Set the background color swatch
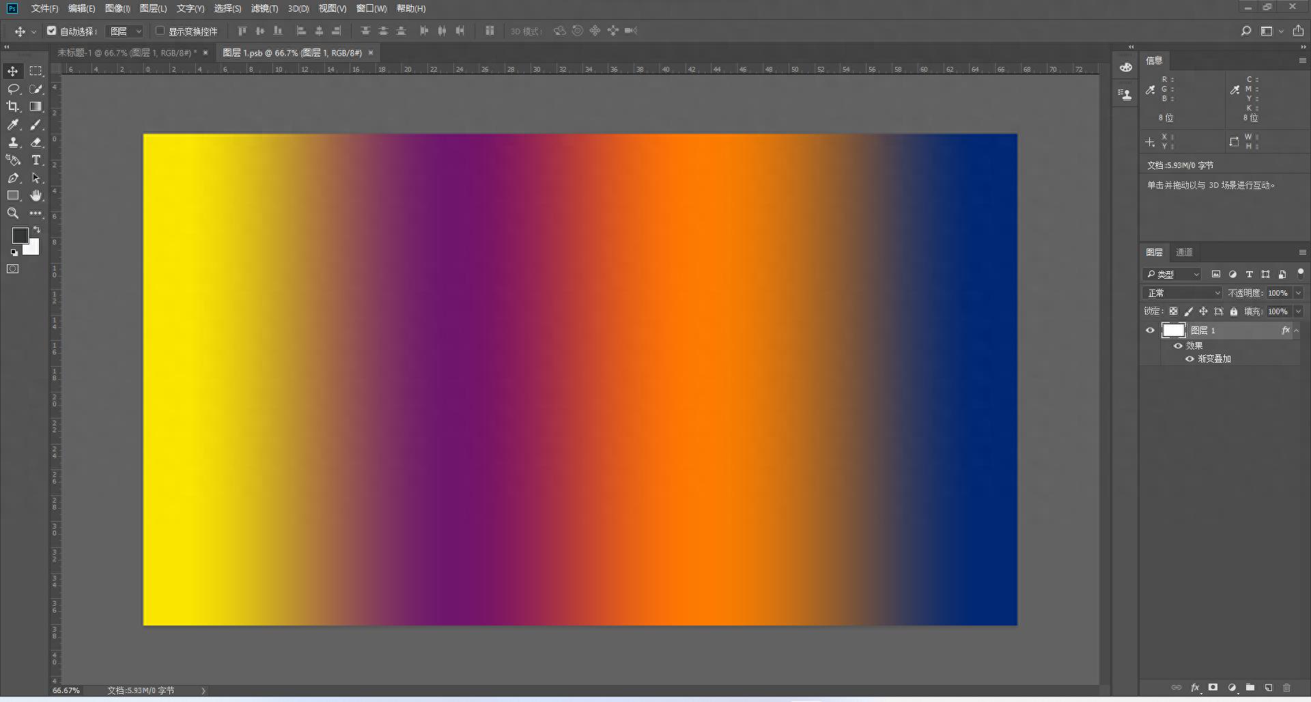 (33, 249)
